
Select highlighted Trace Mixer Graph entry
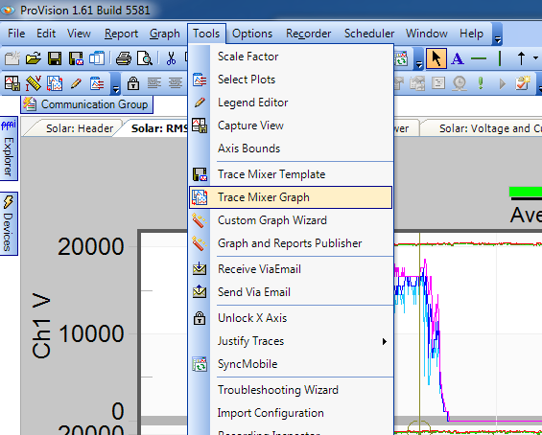pyautogui.click(x=291, y=197)
